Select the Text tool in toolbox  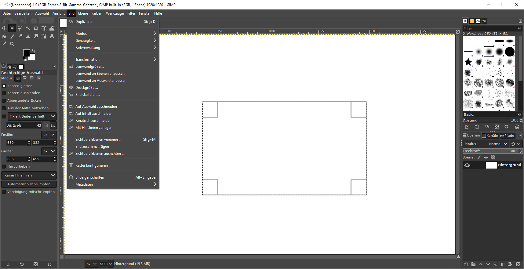[x=52, y=36]
